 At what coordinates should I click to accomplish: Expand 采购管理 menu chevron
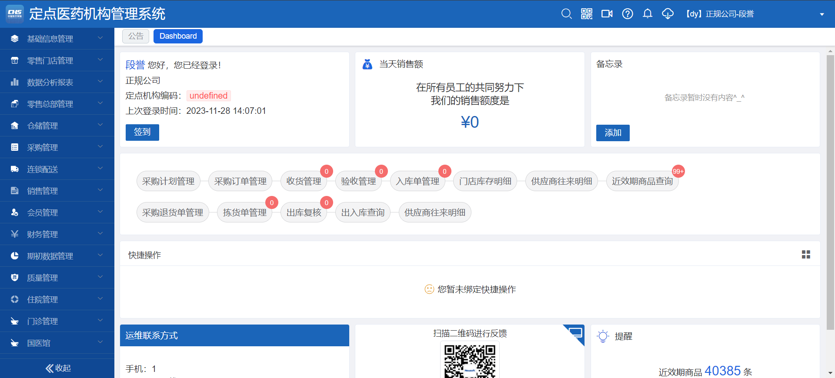(x=100, y=147)
